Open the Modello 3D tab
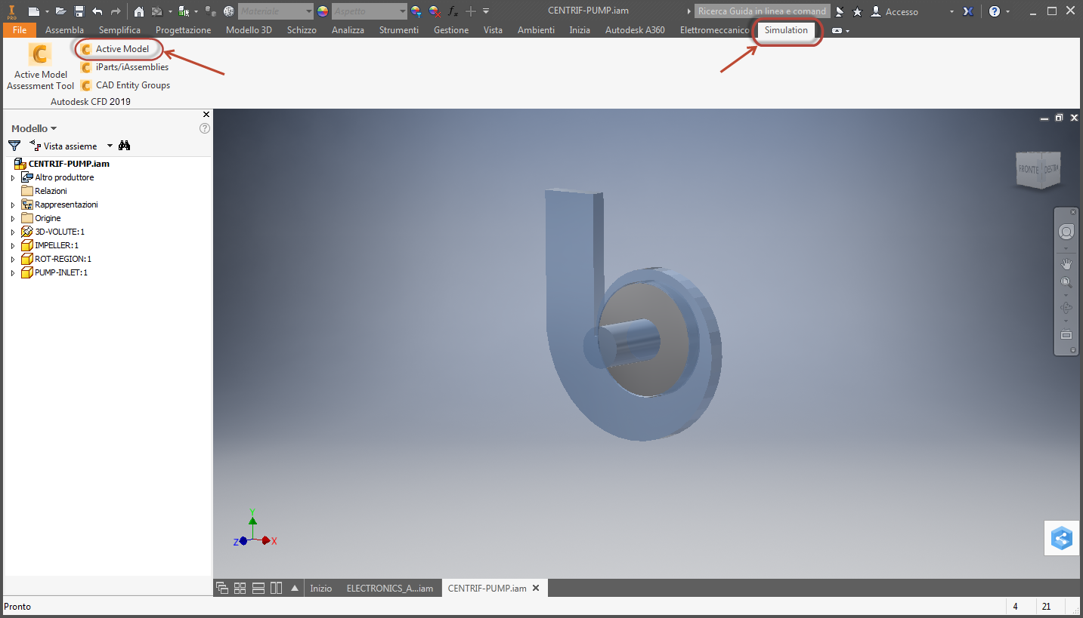This screenshot has height=618, width=1083. (249, 30)
